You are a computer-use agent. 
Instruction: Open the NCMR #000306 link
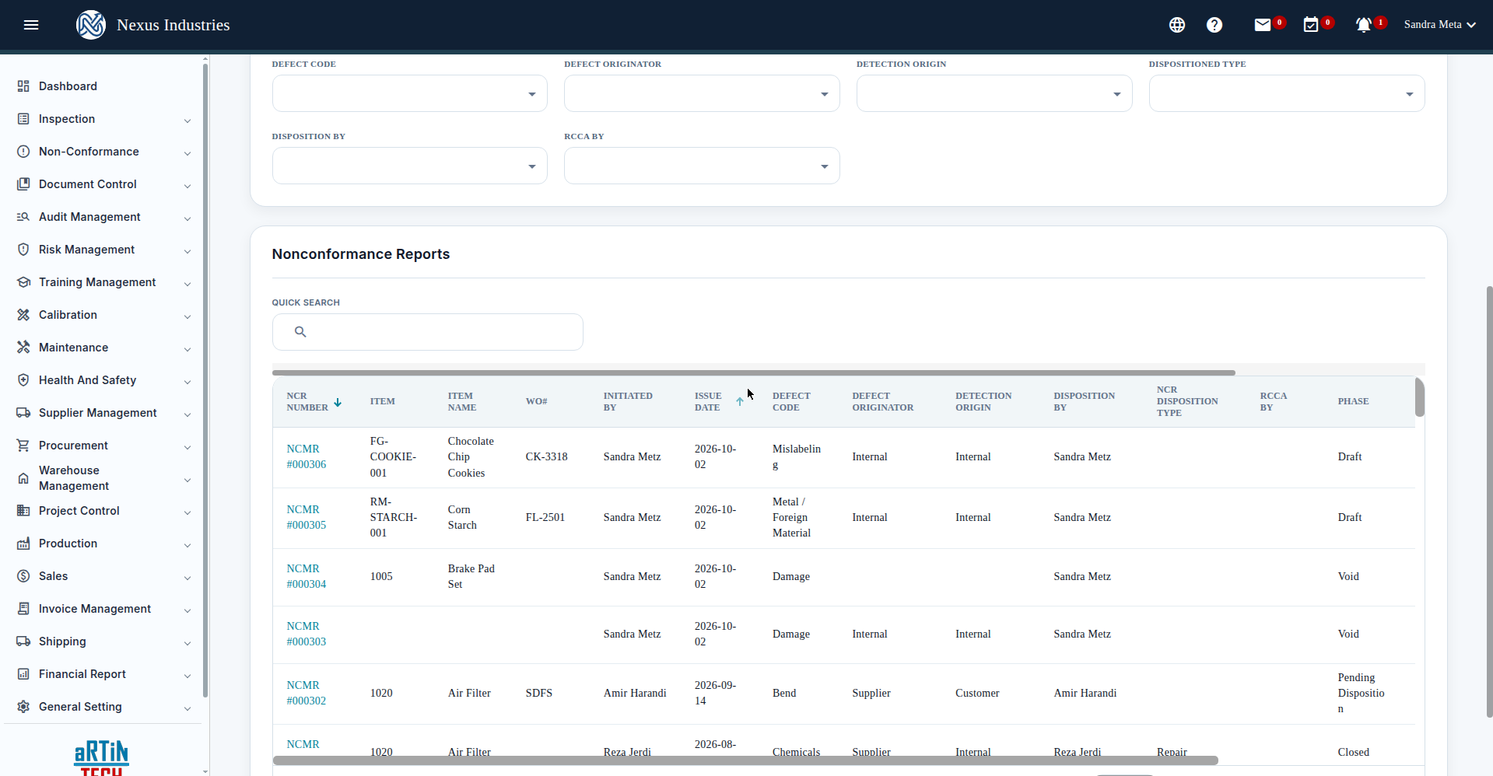pos(307,456)
